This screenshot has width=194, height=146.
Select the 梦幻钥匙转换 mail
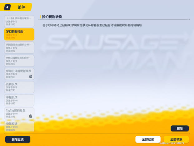click(19, 34)
